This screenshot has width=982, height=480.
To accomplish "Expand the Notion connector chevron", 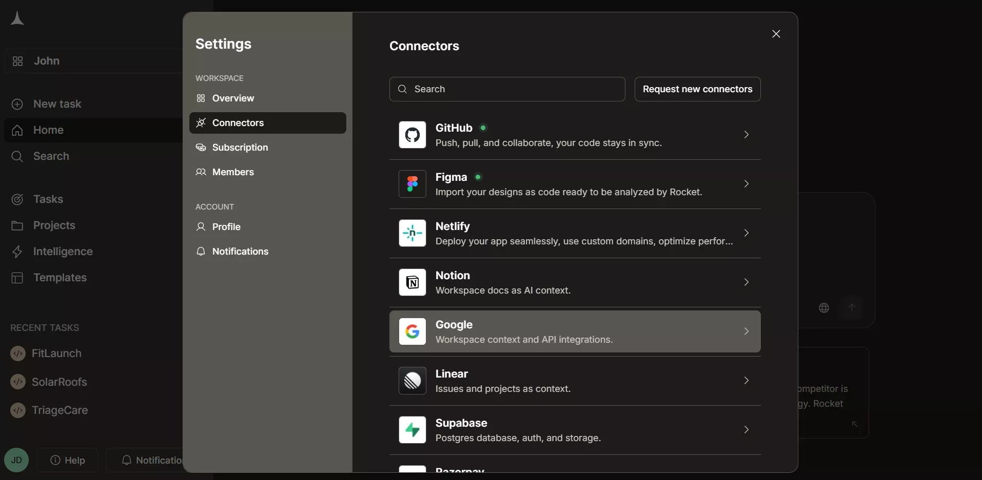I will pos(747,282).
